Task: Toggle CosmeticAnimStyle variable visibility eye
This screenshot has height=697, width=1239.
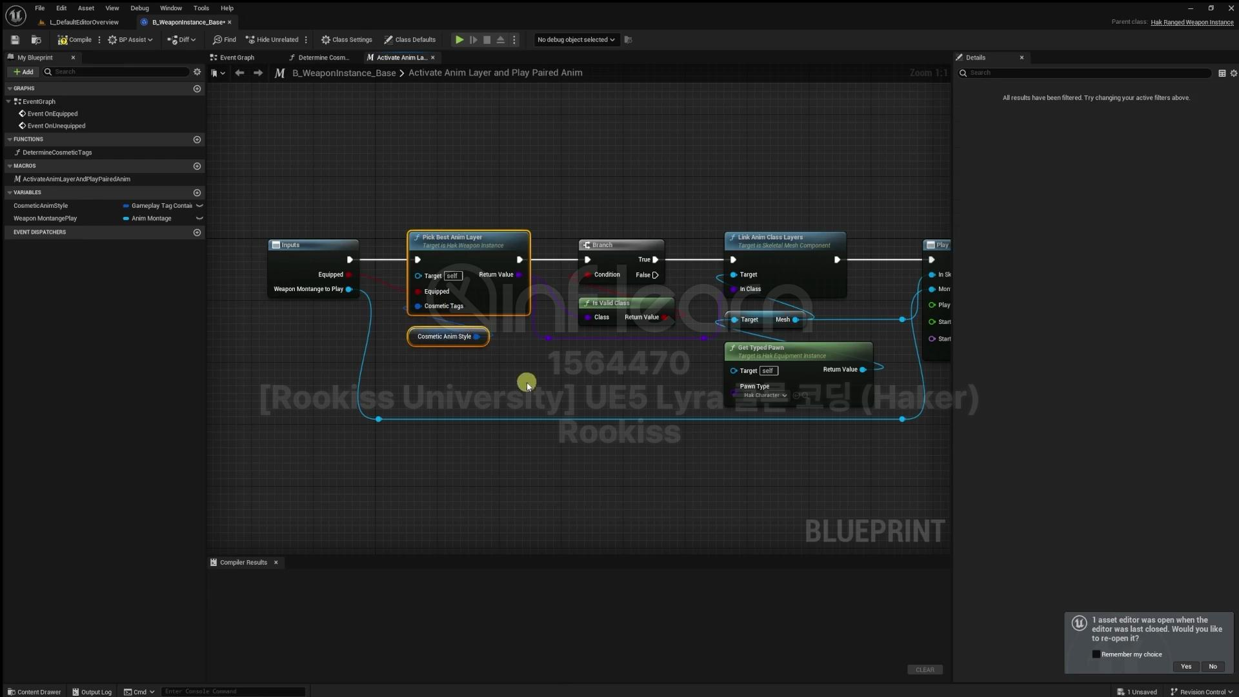Action: 199,206
